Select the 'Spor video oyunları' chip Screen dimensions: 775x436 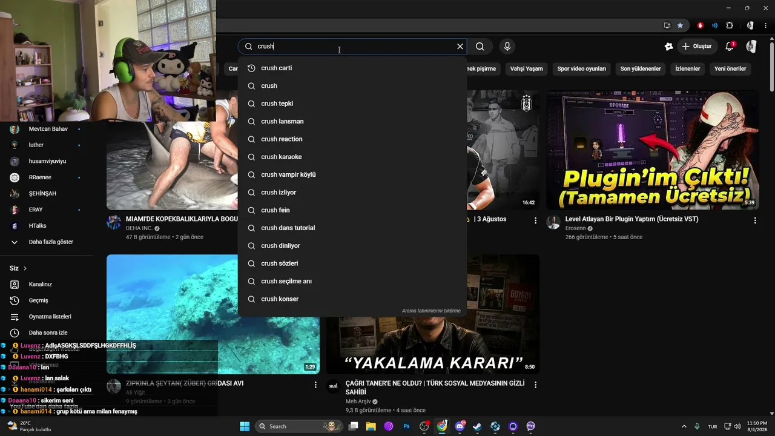click(581, 69)
